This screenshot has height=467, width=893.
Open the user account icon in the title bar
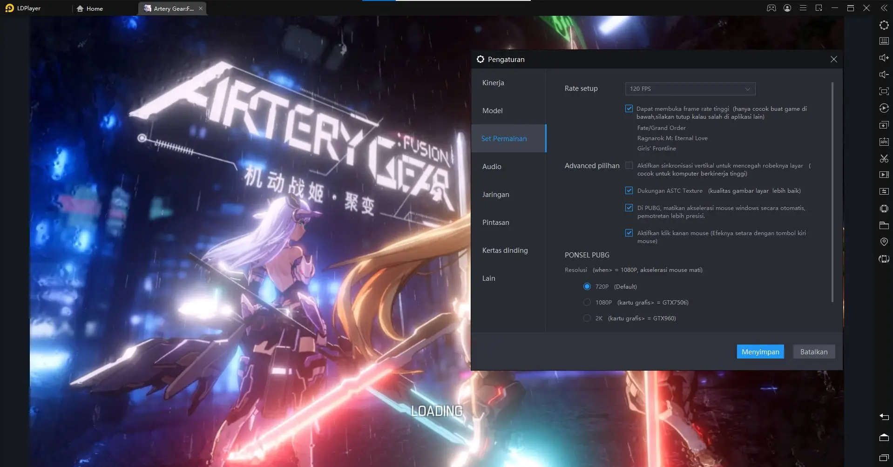(x=787, y=8)
